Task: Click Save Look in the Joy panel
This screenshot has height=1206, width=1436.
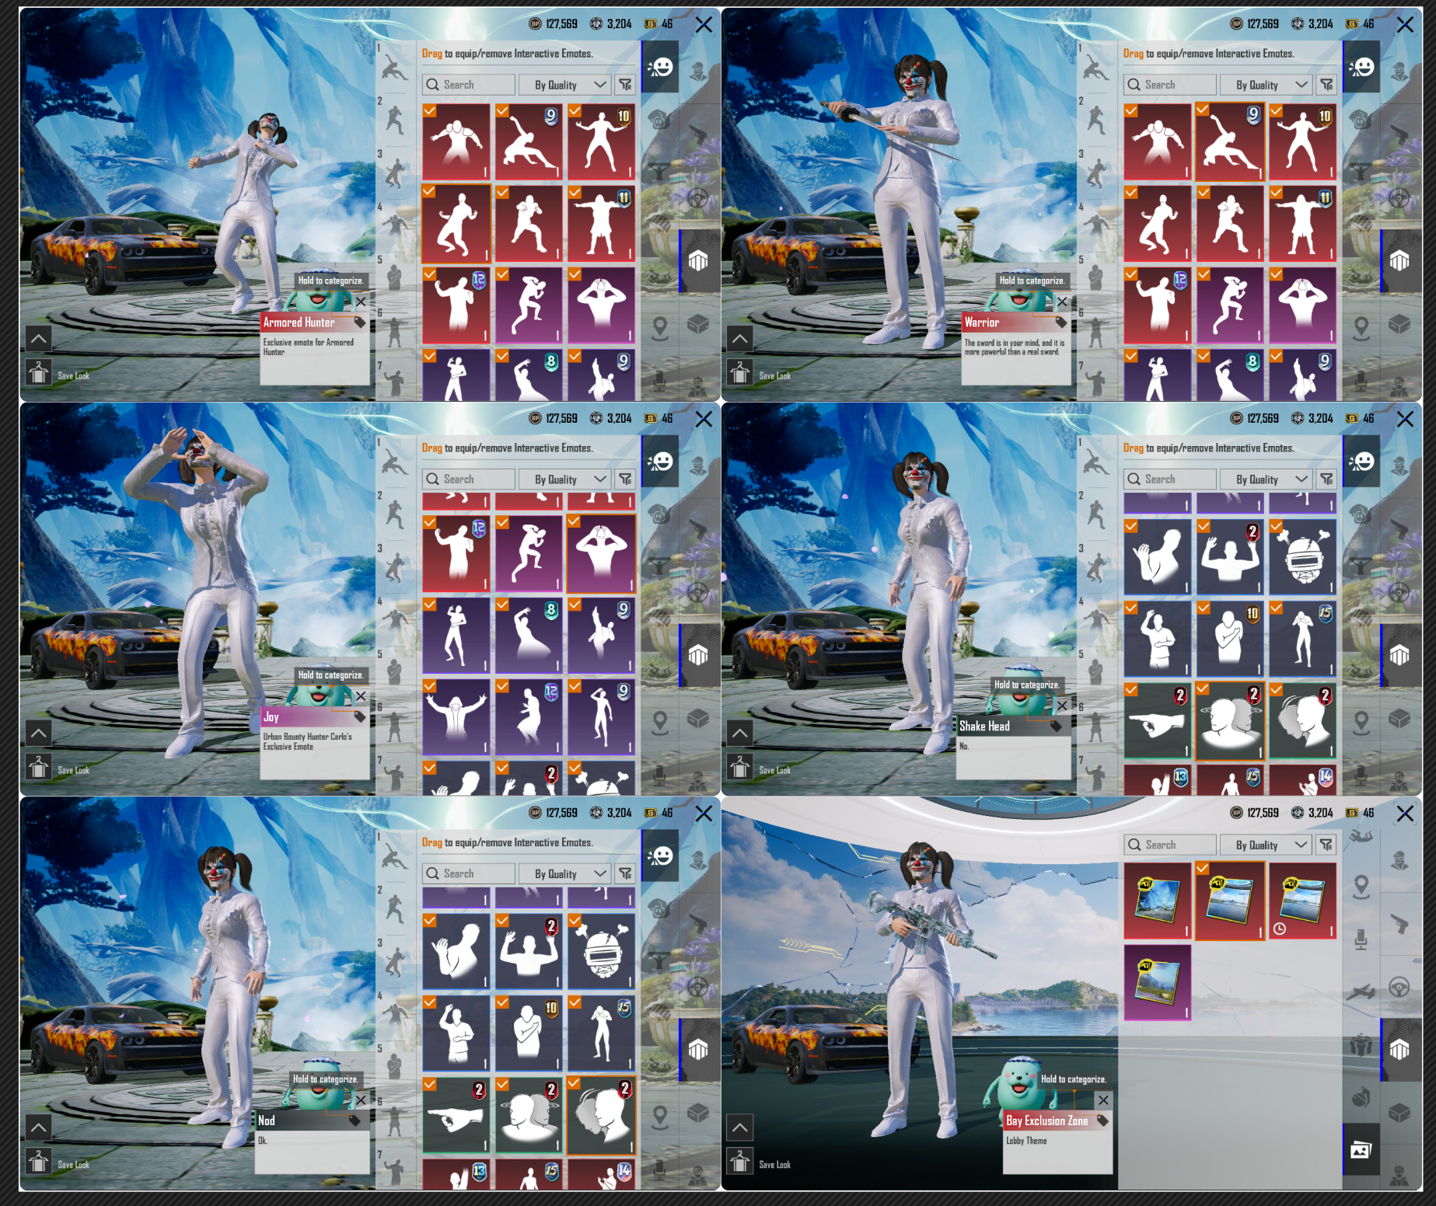Action: click(x=73, y=771)
